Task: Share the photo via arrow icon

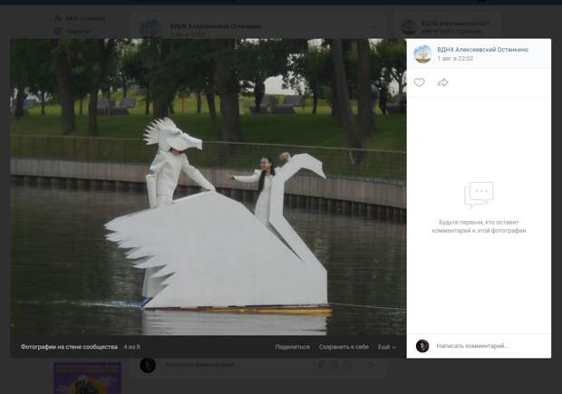Action: pyautogui.click(x=442, y=82)
